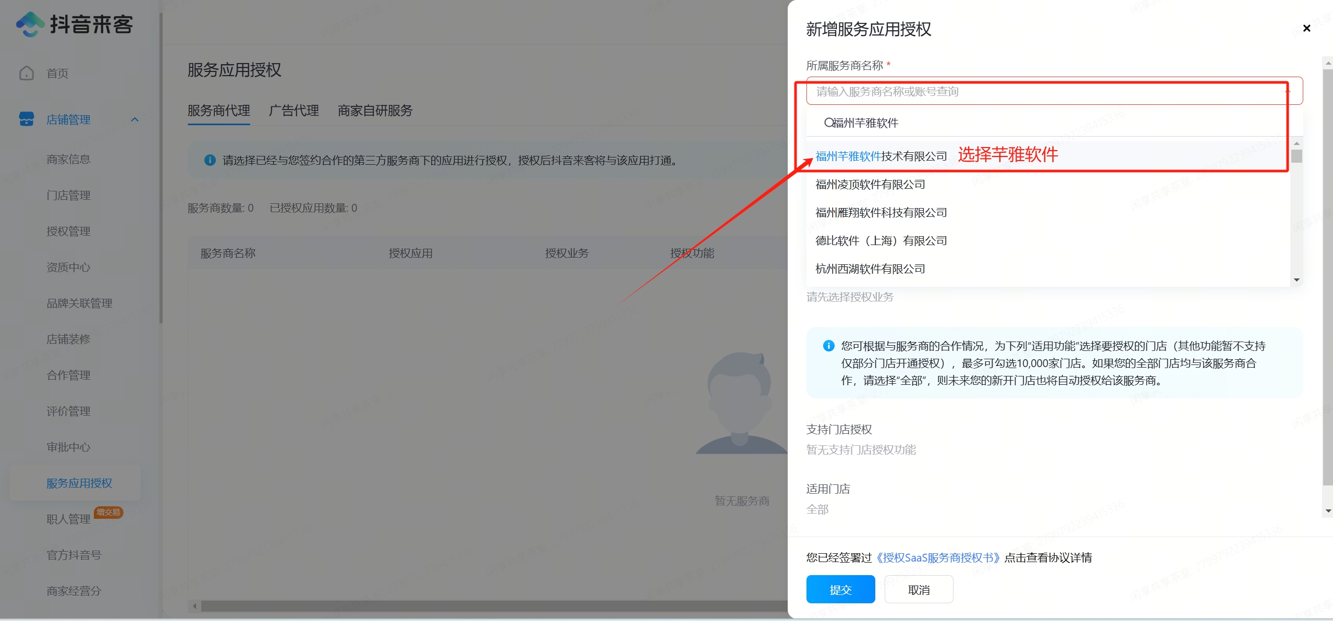The image size is (1333, 621).
Task: Open the 授权SaaS服务商授权书 agreement link
Action: [938, 557]
